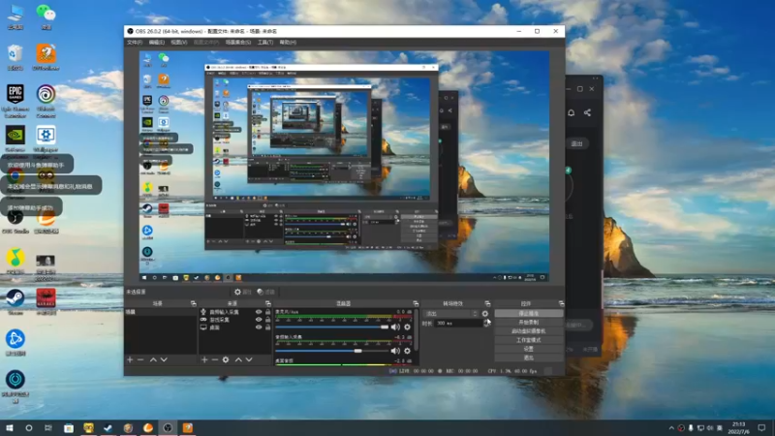Open settings gear for first mixer channel
Viewport: 775px width, 436px height.
point(407,327)
